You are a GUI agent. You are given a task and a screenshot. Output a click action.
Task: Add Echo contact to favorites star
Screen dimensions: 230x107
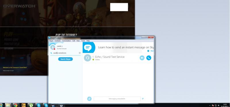(93, 57)
